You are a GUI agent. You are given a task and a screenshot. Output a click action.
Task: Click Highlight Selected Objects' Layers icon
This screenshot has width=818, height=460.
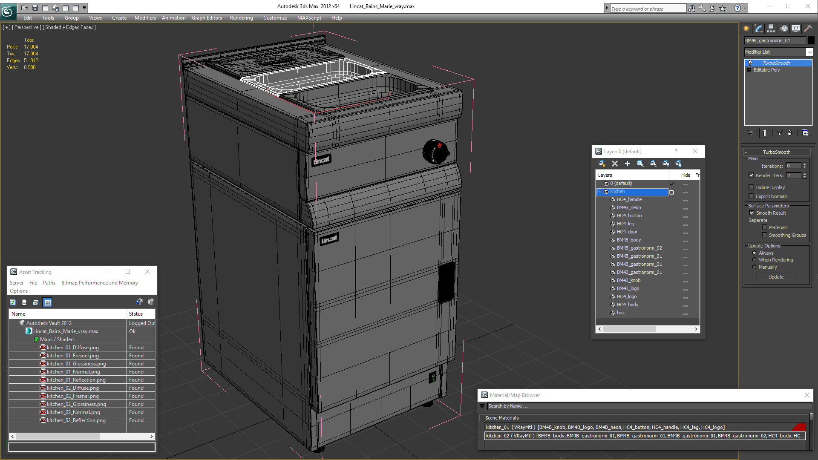click(x=653, y=164)
